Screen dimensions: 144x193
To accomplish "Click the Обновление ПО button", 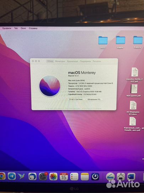I will pos(94,99).
